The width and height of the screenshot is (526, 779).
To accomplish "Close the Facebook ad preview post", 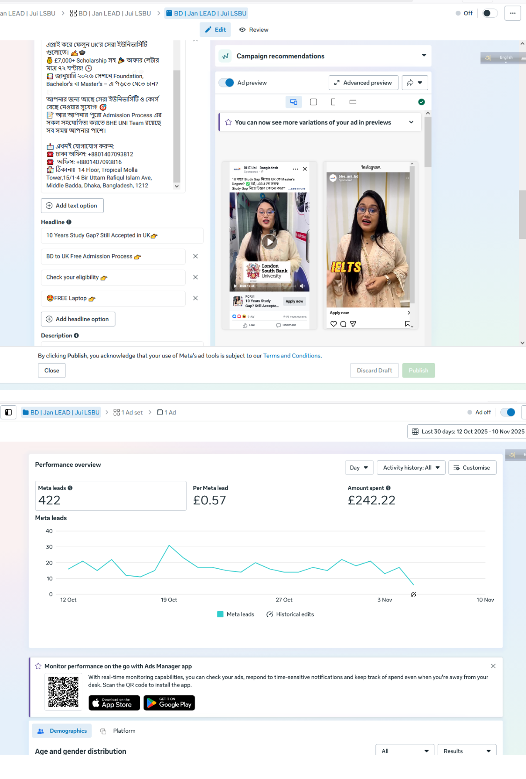I will [x=305, y=169].
